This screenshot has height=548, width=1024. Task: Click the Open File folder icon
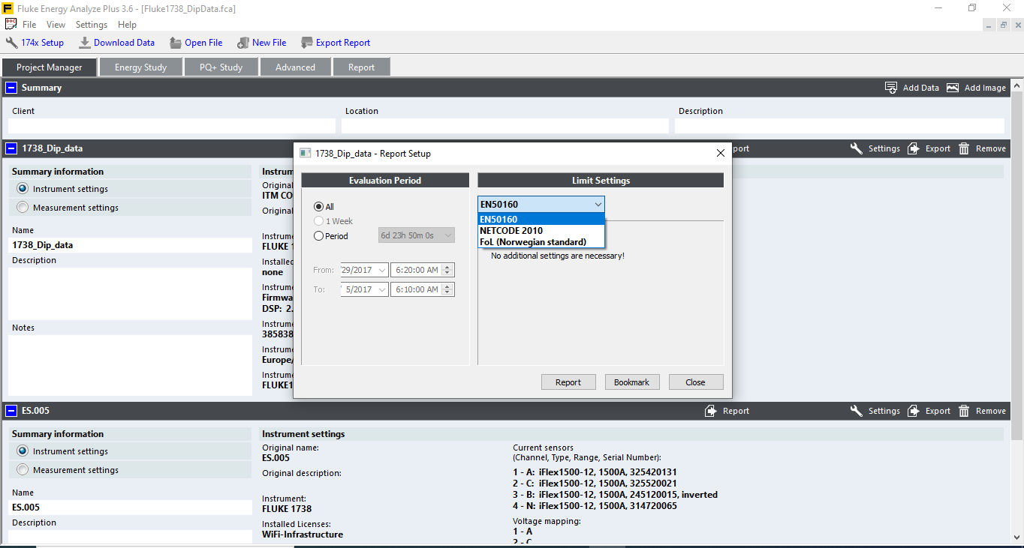[x=176, y=43]
